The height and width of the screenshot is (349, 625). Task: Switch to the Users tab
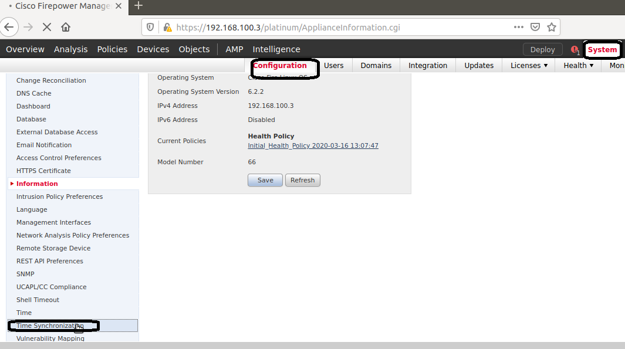point(333,65)
